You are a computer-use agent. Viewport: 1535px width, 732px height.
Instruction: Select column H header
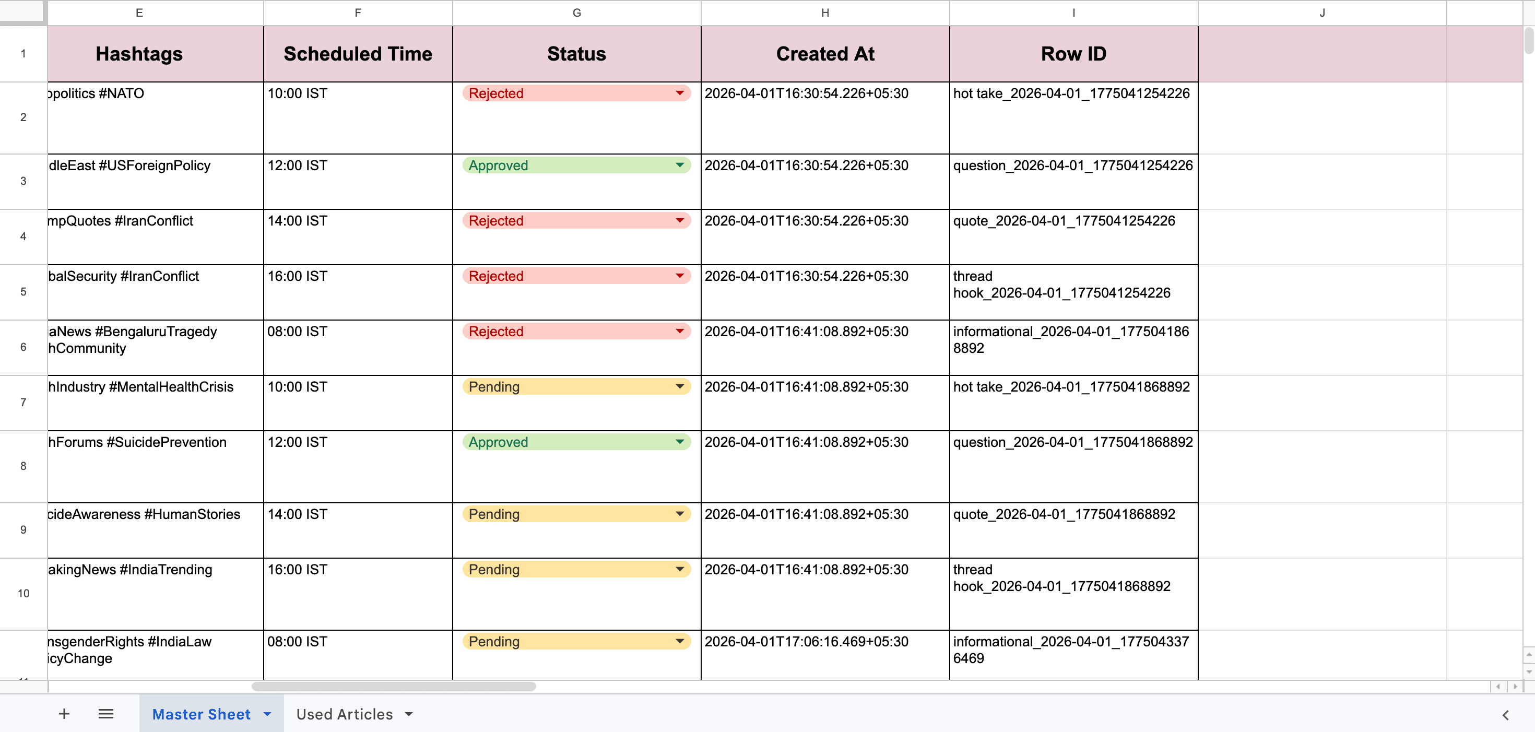[x=825, y=13]
